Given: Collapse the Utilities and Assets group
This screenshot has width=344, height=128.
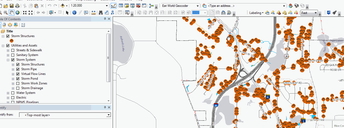Looking at the screenshot, I should (3, 45).
